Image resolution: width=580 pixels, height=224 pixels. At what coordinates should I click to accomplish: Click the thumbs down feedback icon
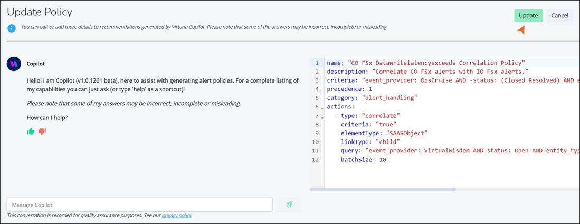coord(42,131)
